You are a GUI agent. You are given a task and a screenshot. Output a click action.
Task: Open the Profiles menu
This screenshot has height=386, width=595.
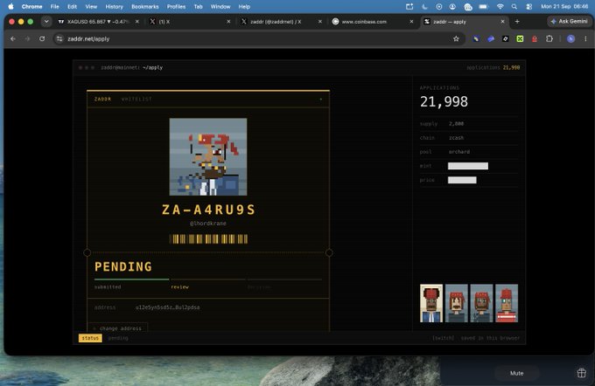click(x=176, y=6)
